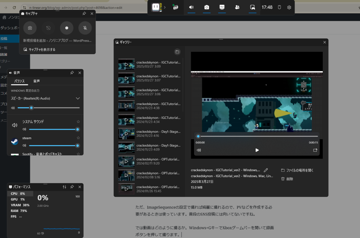
Task: Toggle the Performance widget in the Game Bar
Action: 222,7
